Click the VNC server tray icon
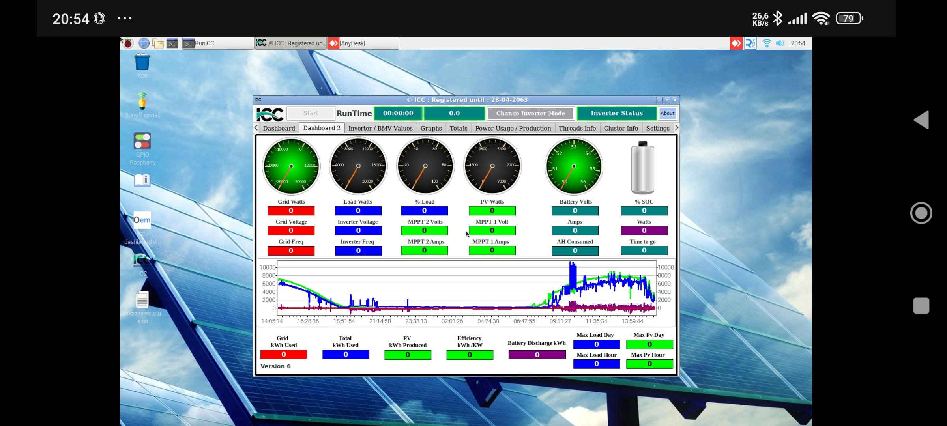 750,43
